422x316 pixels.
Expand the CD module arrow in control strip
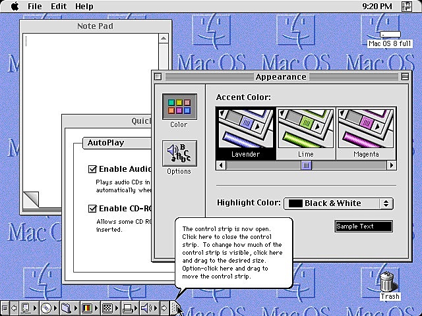click(x=55, y=307)
